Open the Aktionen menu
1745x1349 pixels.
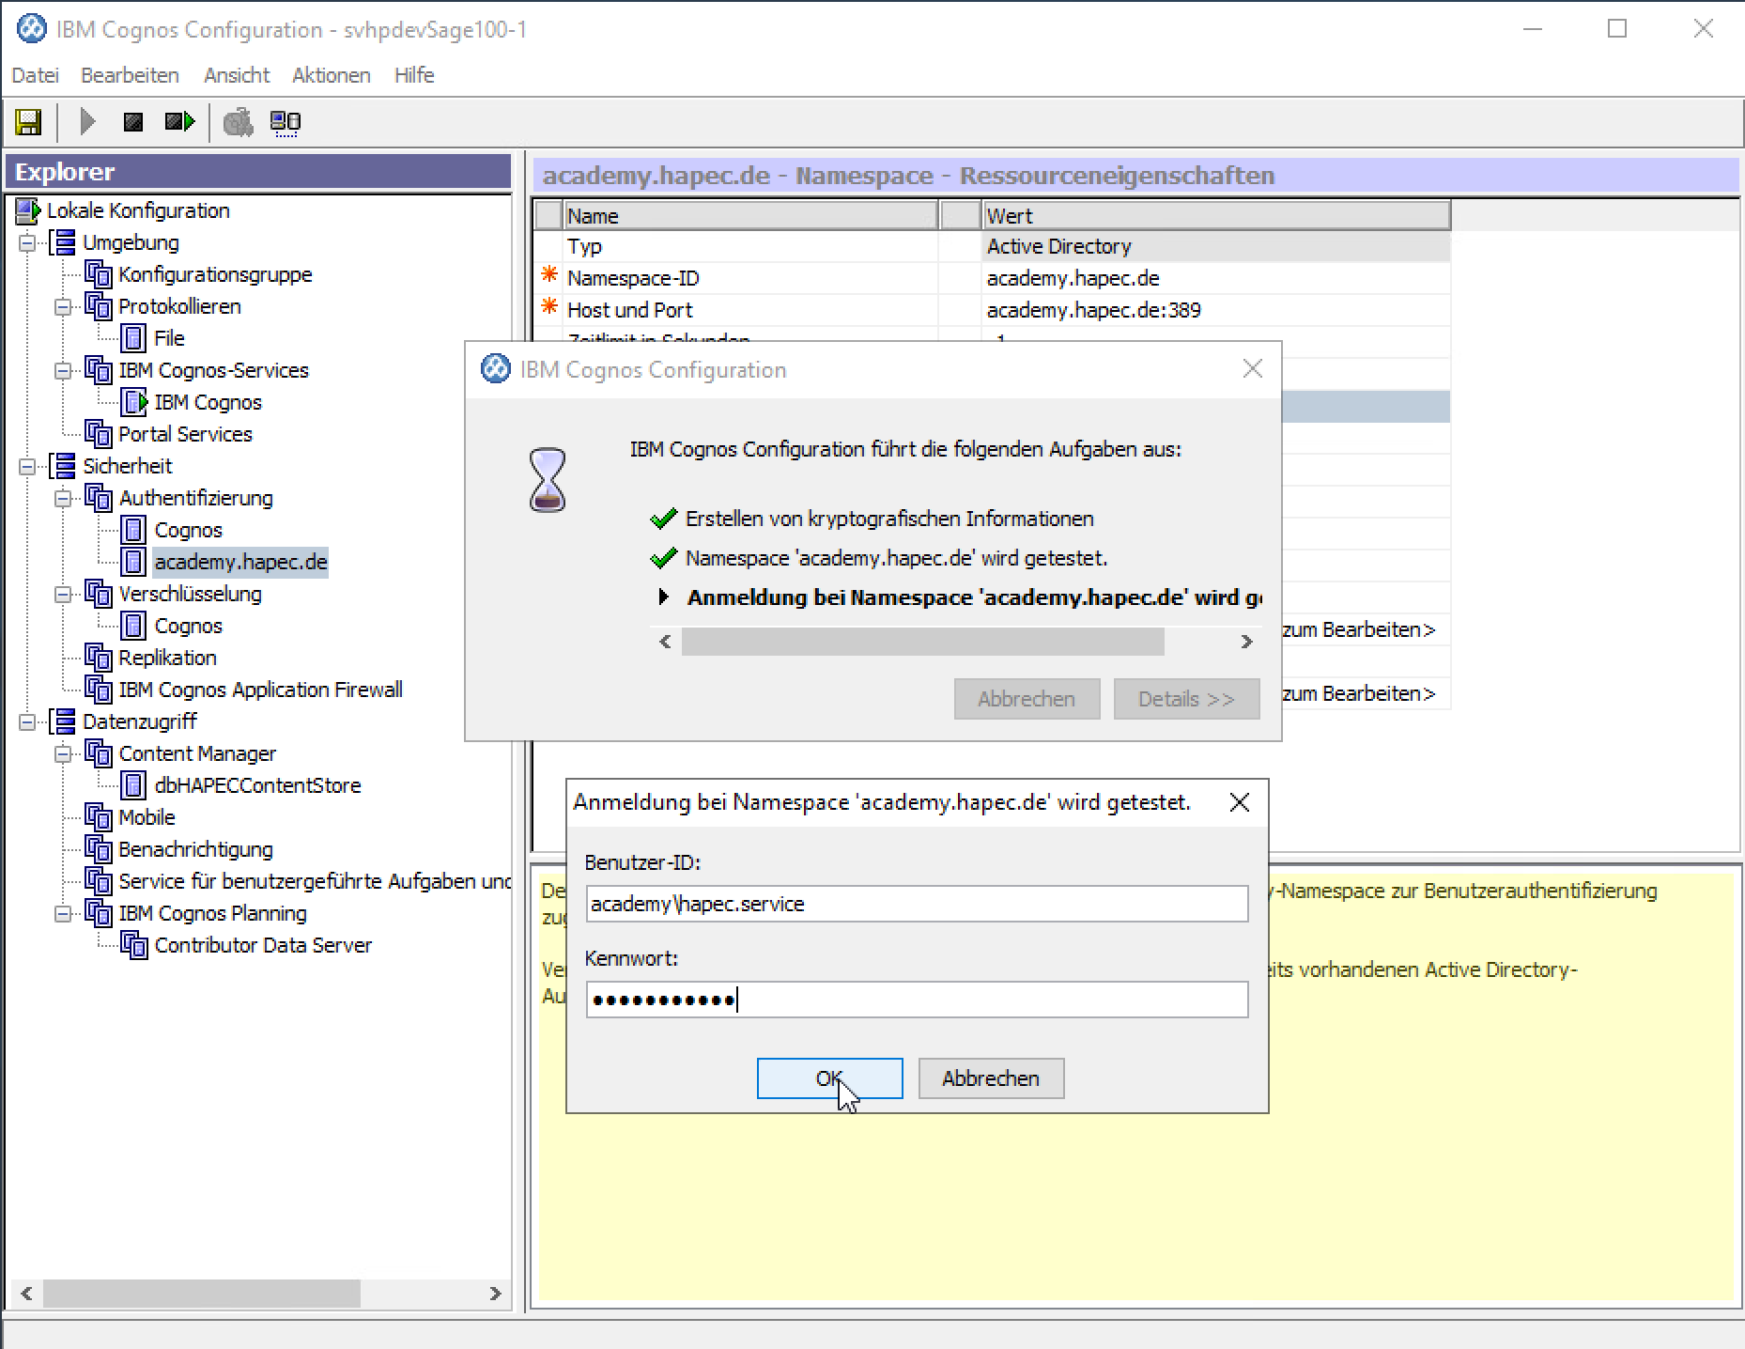coord(331,75)
